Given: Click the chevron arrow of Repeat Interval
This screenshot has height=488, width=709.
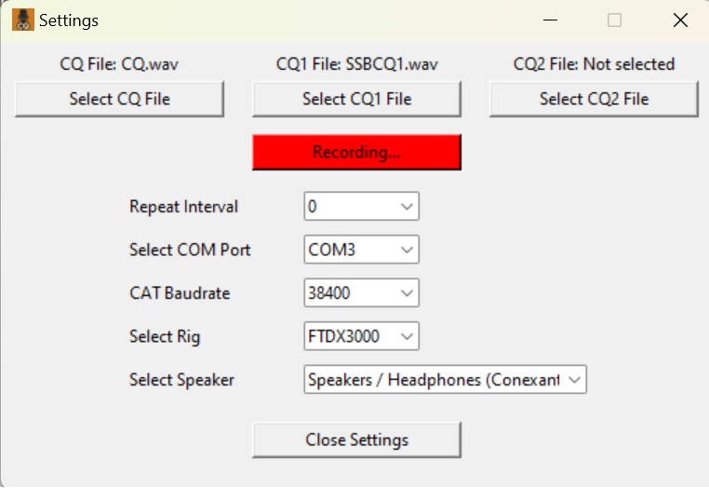Looking at the screenshot, I should pos(407,207).
